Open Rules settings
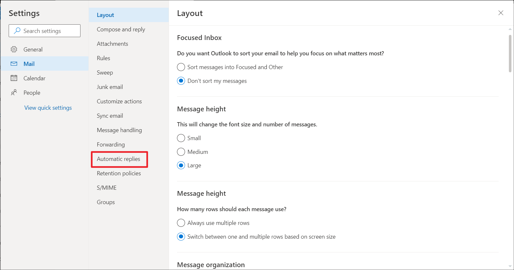 [x=129, y=58]
